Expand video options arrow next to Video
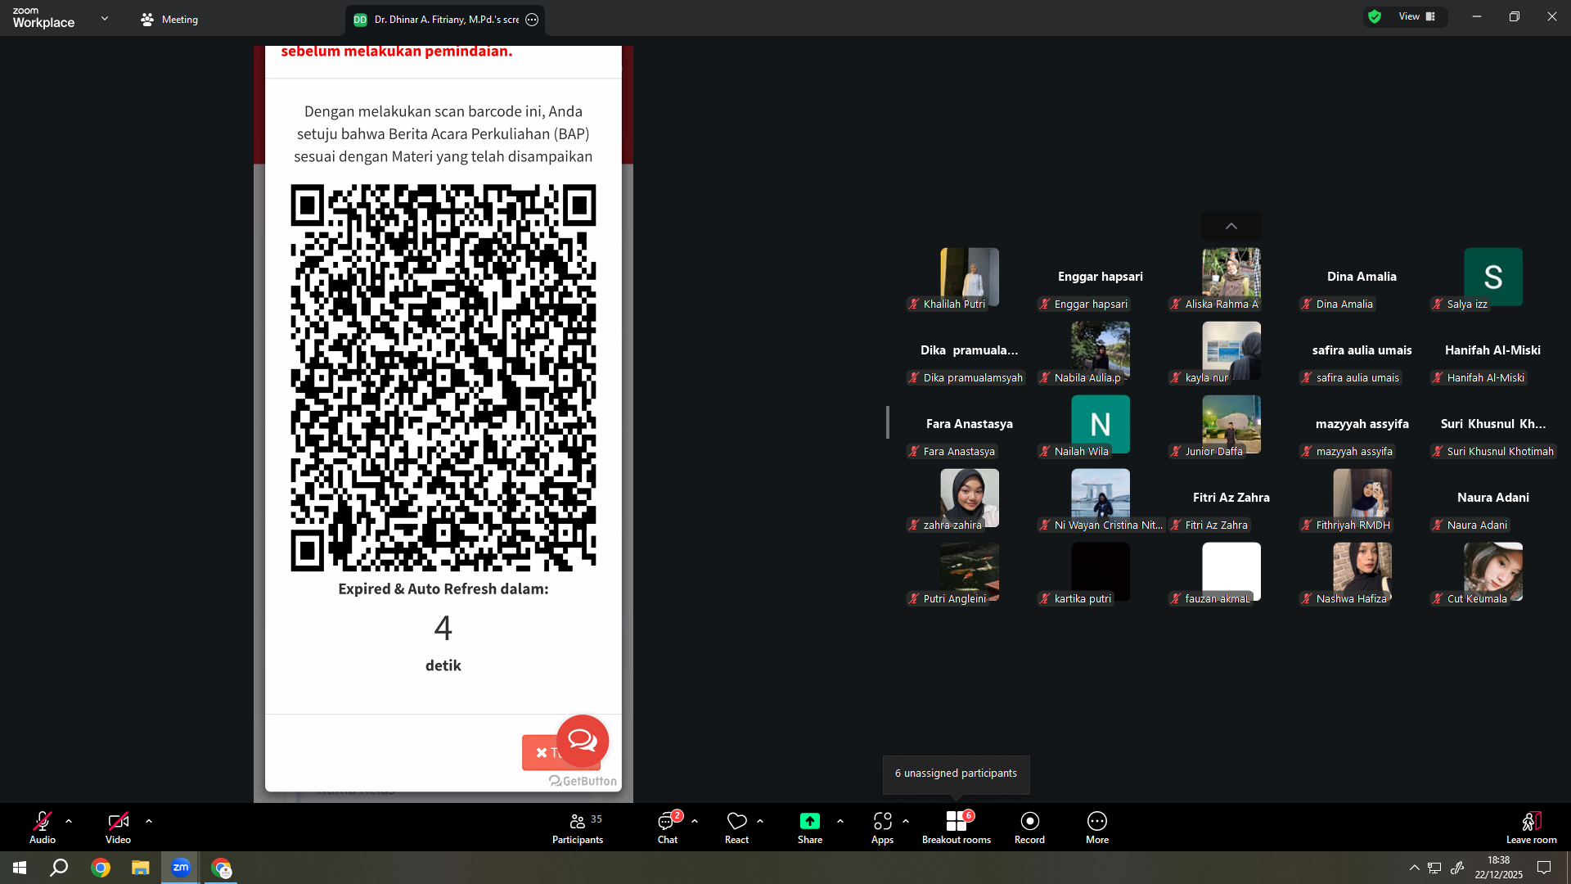This screenshot has width=1571, height=884. [149, 821]
